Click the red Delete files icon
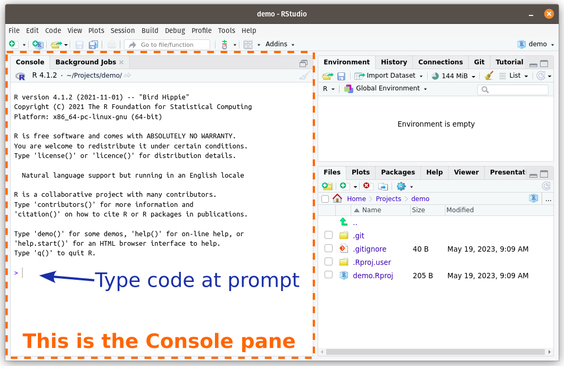The image size is (564, 366). [x=366, y=186]
